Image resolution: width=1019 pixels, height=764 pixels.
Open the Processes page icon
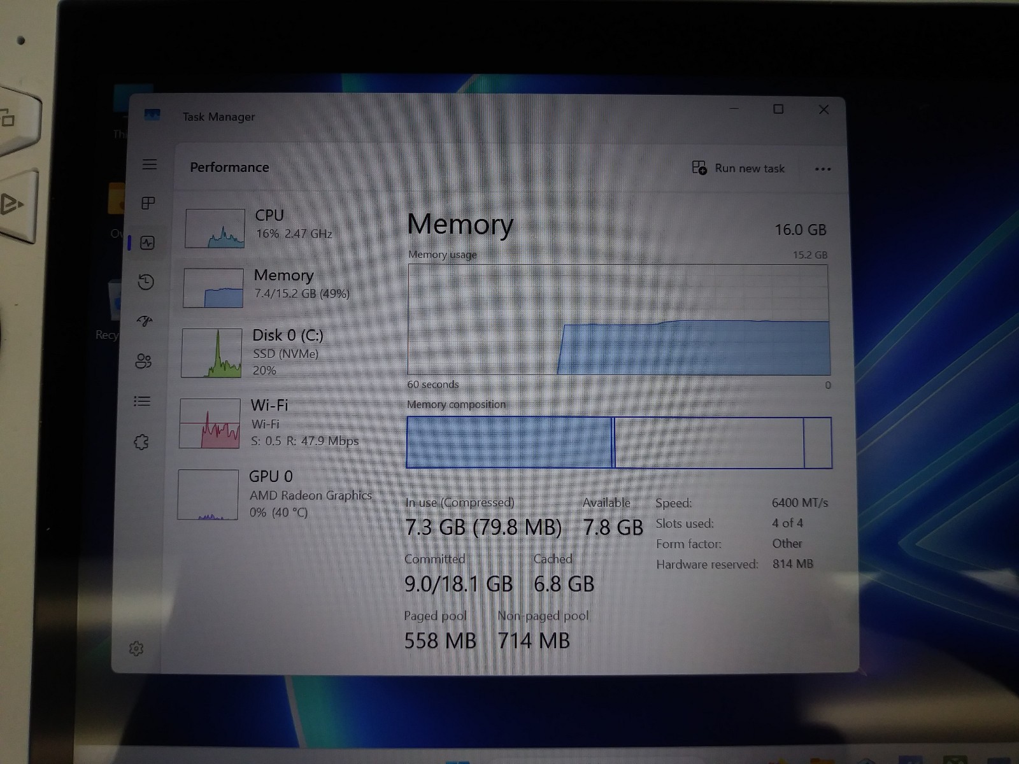pyautogui.click(x=148, y=203)
